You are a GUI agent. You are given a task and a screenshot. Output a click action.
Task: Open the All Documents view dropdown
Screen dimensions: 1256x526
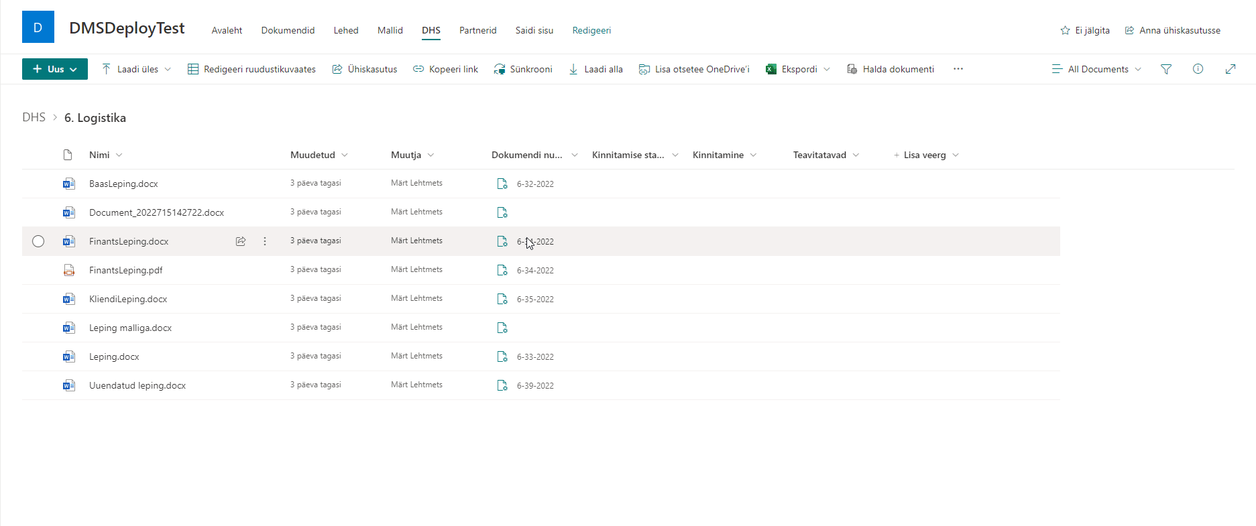(x=1096, y=69)
